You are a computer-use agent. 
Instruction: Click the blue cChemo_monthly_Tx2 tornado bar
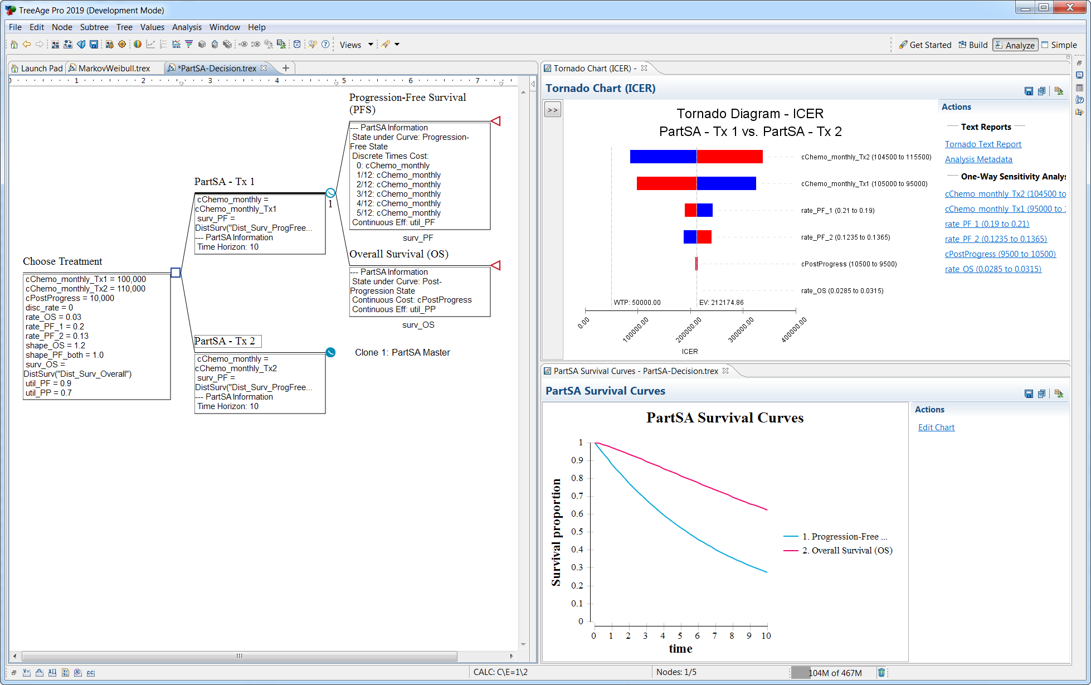point(663,157)
